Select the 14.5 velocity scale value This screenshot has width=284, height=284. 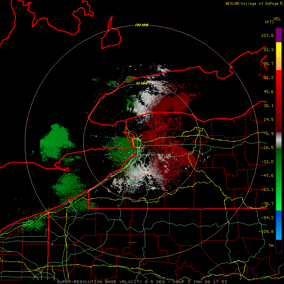pyautogui.click(x=269, y=120)
